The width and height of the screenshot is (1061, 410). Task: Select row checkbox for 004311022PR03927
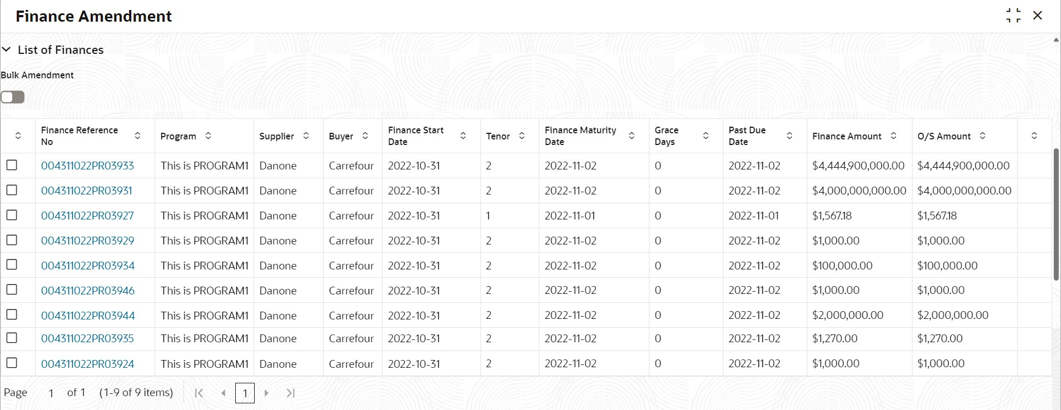point(12,215)
